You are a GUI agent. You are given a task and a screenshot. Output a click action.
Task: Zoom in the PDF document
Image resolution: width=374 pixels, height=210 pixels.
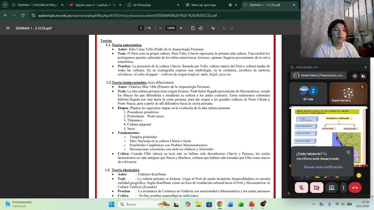click(181, 28)
